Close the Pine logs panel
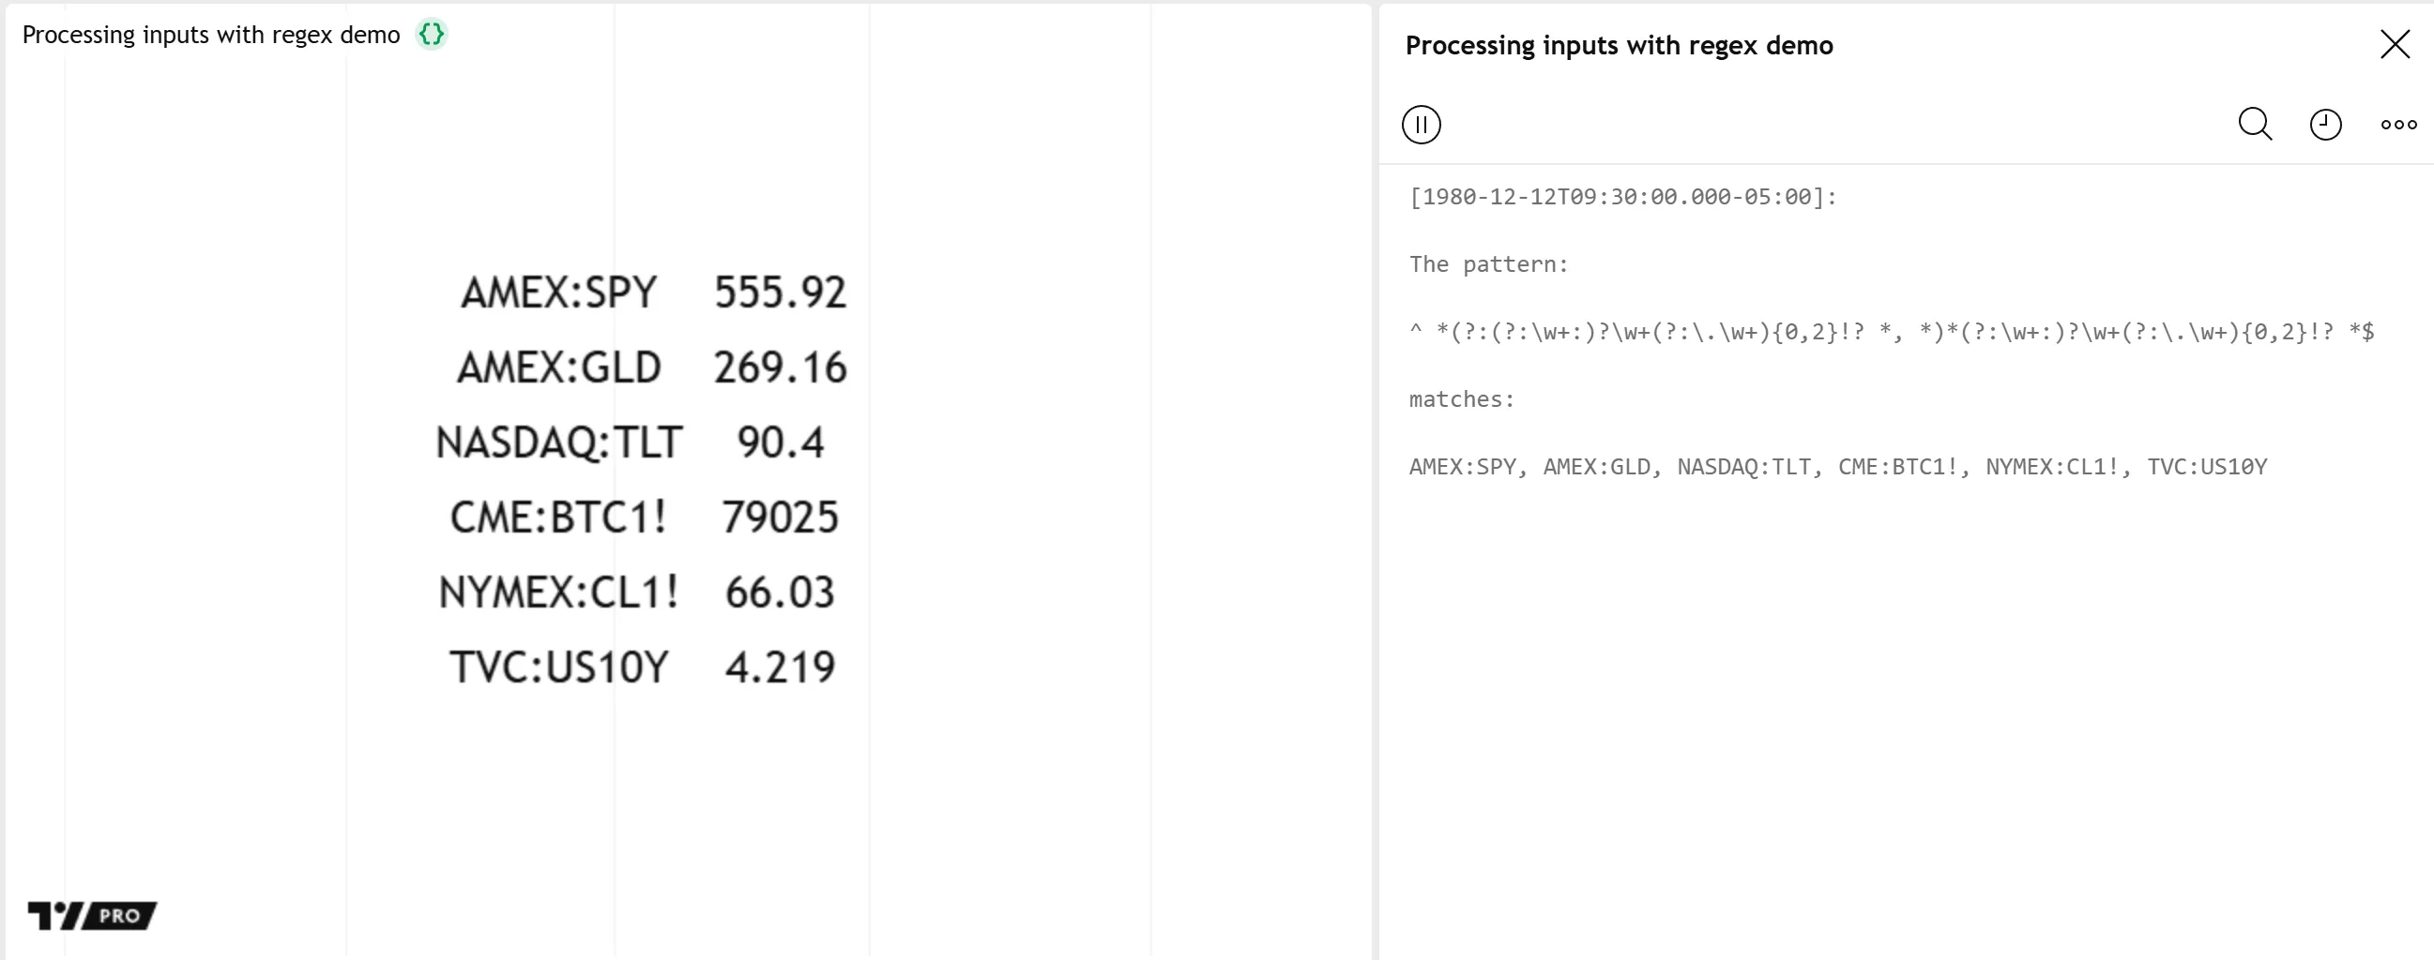Screen dimensions: 2434x960 pyautogui.click(x=2395, y=44)
